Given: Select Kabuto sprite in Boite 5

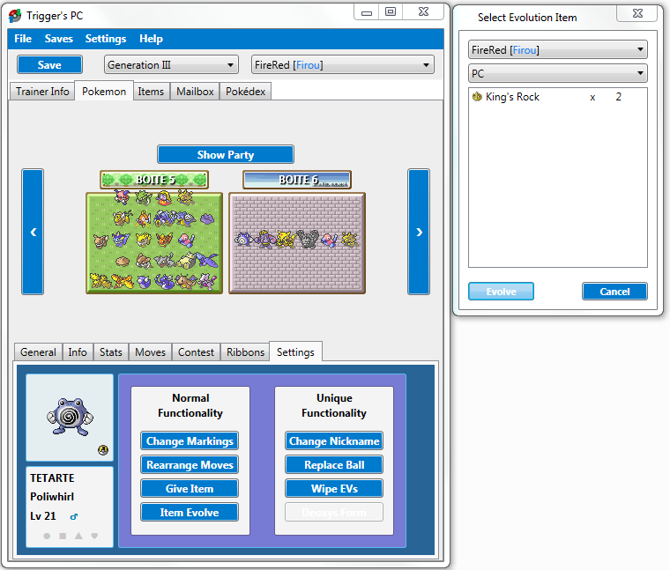Looking at the screenshot, I should pos(123,262).
